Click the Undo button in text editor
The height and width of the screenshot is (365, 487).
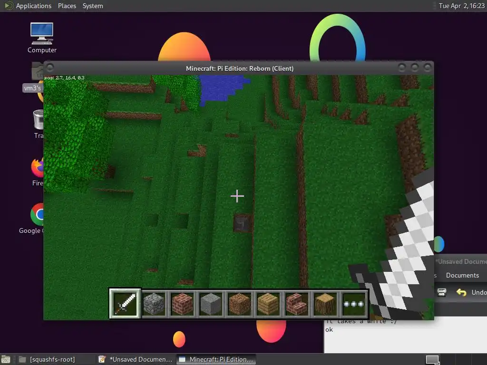pyautogui.click(x=471, y=292)
